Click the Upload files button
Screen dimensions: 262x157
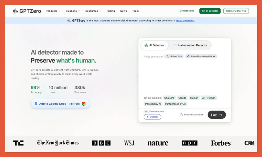[174, 56]
